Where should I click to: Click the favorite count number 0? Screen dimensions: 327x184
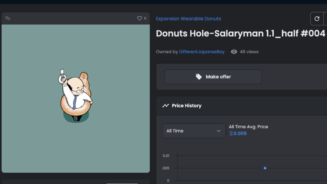tap(145, 18)
